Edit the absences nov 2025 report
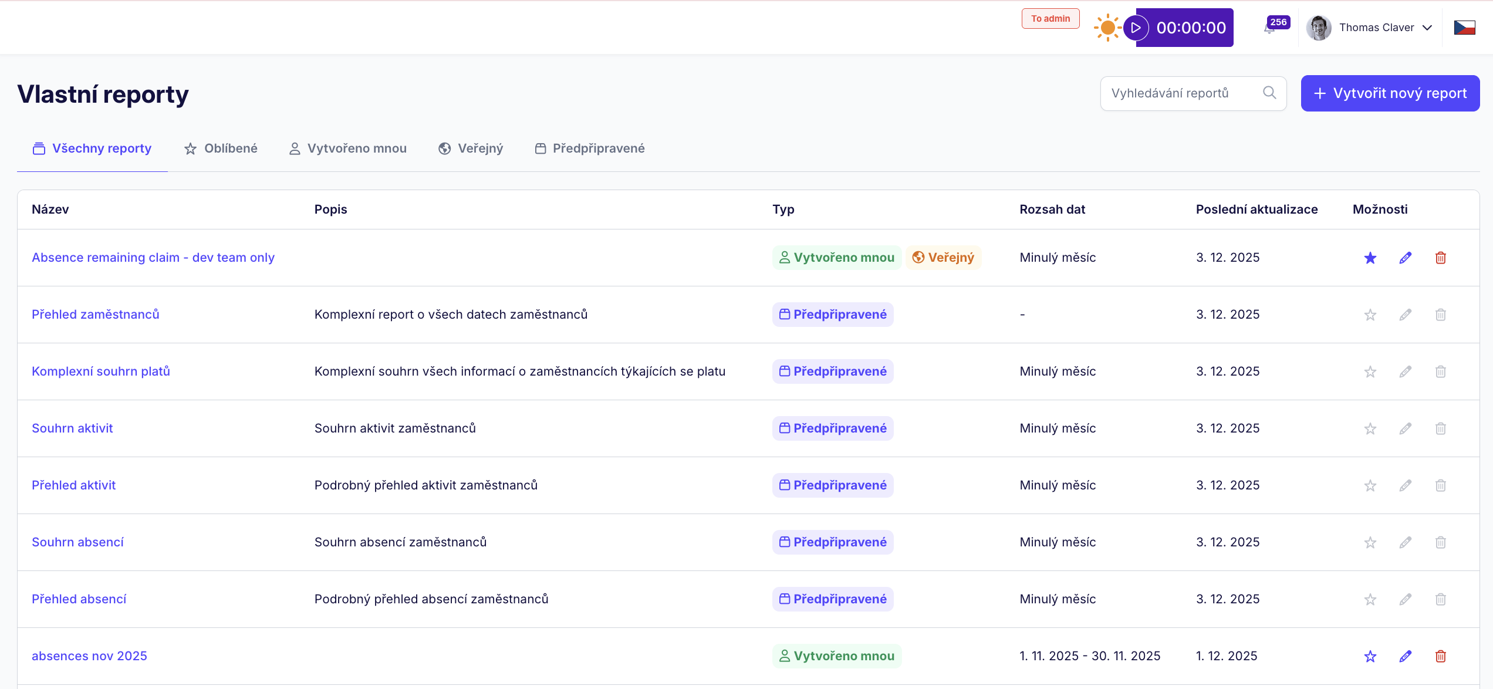Viewport: 1493px width, 689px height. [x=1406, y=656]
